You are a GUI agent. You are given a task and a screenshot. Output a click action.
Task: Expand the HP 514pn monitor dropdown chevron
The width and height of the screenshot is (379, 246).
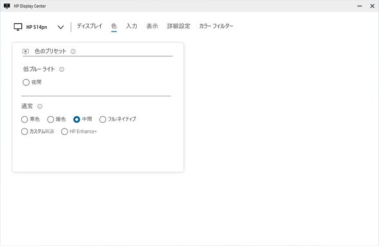pos(60,27)
